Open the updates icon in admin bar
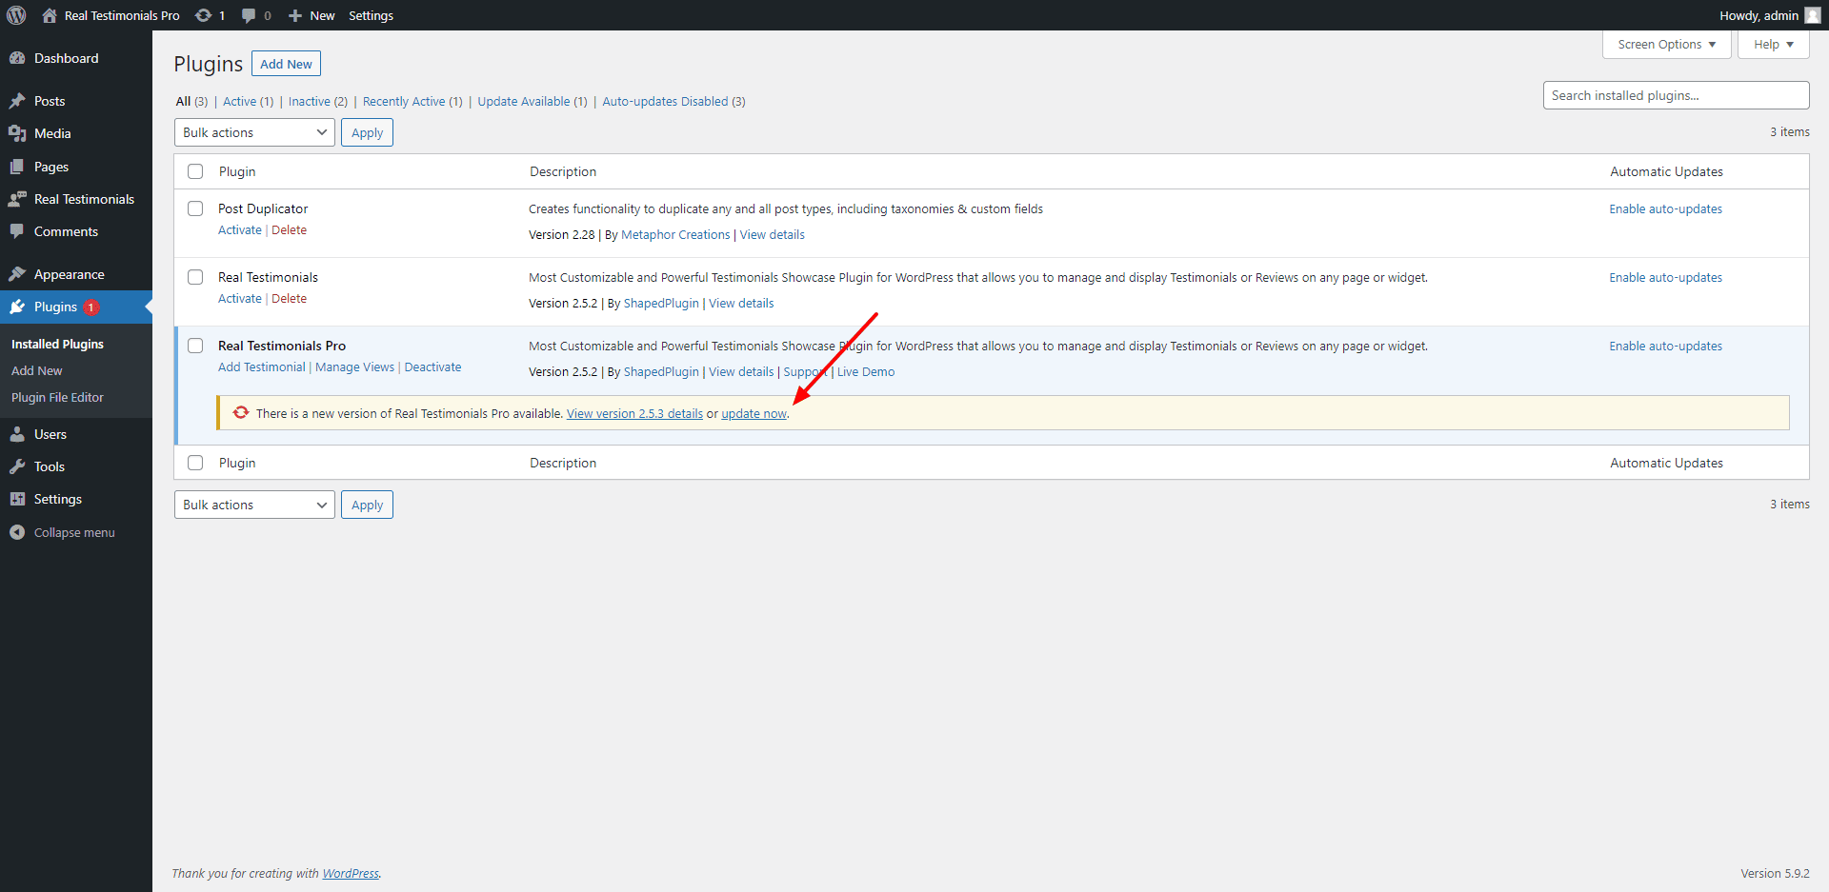The width and height of the screenshot is (1829, 892). point(204,15)
